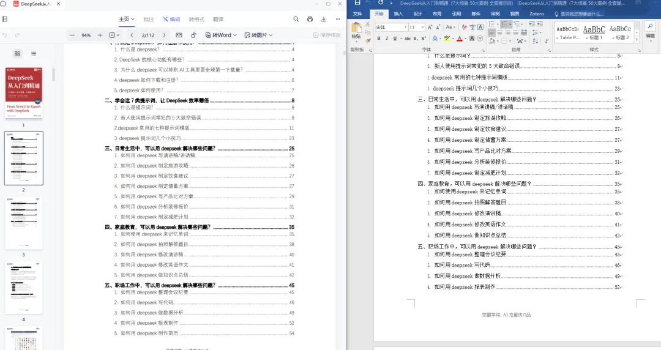This screenshot has width=661, height=350.
Task: Toggle the PDF reader sidebar panel icon
Action: coord(5,19)
